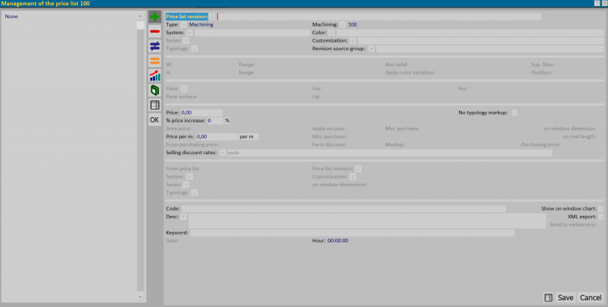608x307 pixels.
Task: Open the Pane lookup button
Action: (x=185, y=89)
